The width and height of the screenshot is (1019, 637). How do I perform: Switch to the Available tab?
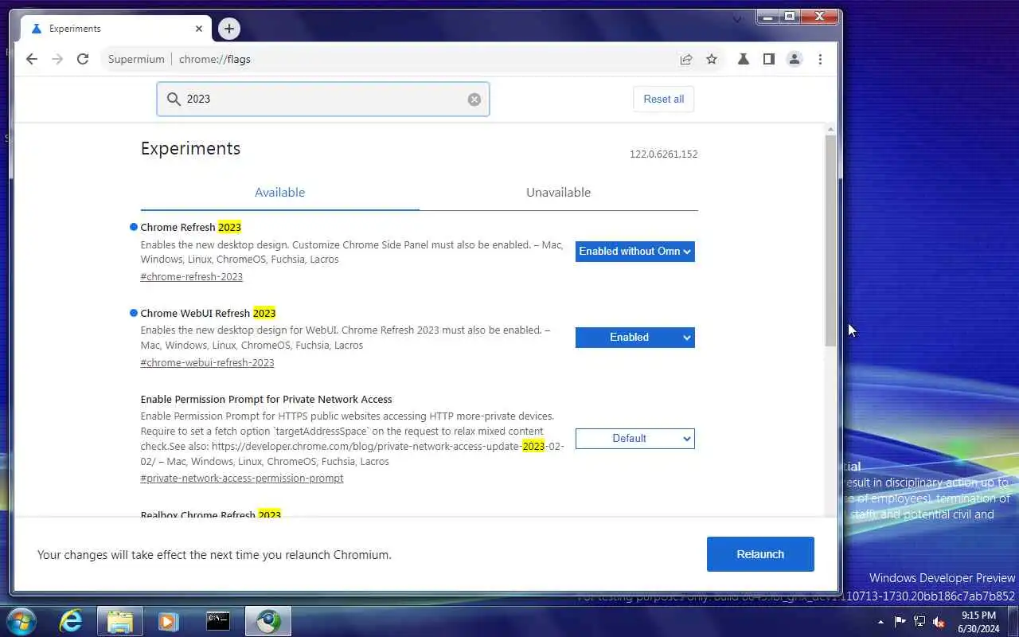(279, 193)
